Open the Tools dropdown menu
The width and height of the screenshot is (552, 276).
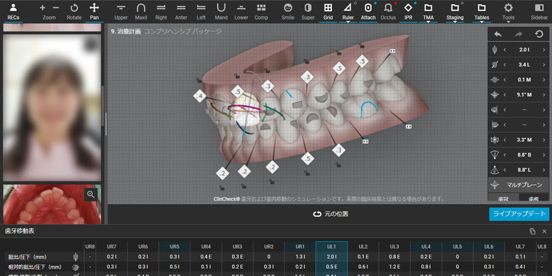509,11
